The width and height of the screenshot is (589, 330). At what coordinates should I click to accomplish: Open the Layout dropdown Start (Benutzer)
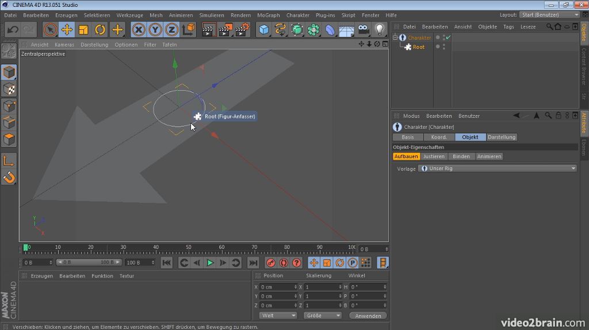(549, 14)
